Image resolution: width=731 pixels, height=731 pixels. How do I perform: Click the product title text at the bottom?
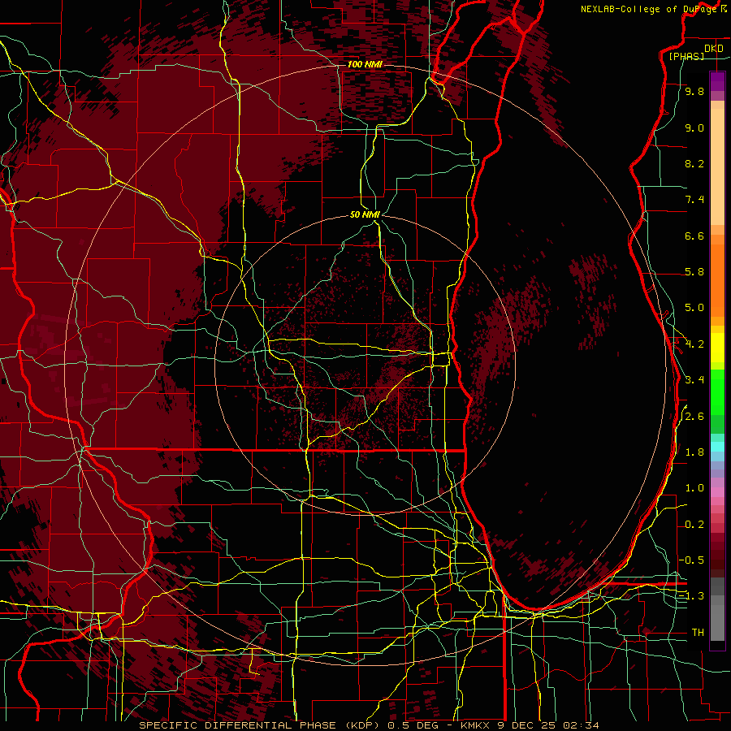pyautogui.click(x=369, y=725)
